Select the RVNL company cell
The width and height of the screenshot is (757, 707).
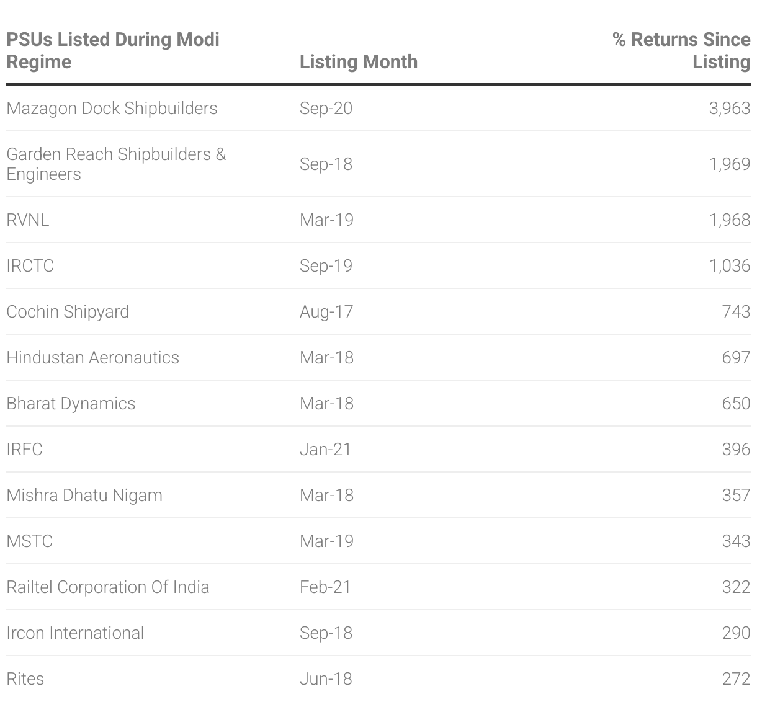pyautogui.click(x=27, y=220)
